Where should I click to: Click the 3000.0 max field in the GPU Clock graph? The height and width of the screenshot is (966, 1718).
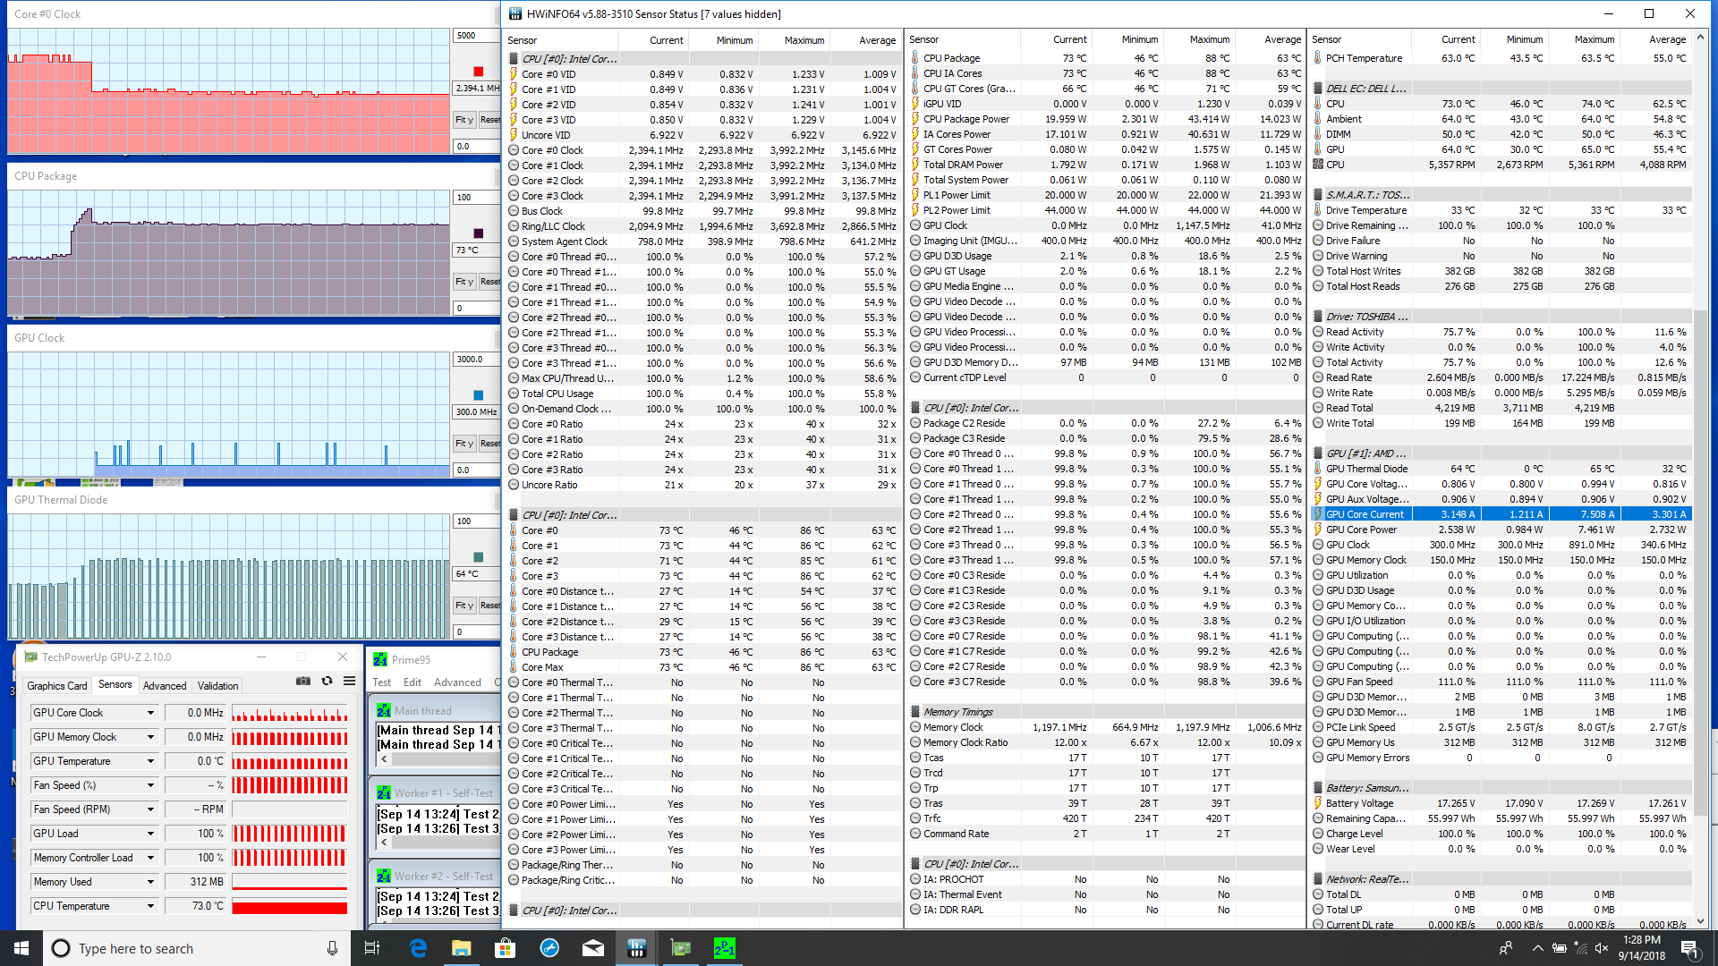[474, 360]
